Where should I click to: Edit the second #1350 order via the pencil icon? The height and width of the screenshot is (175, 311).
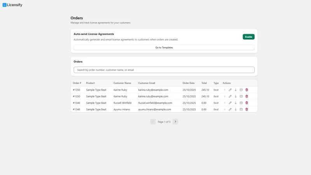[230, 96]
